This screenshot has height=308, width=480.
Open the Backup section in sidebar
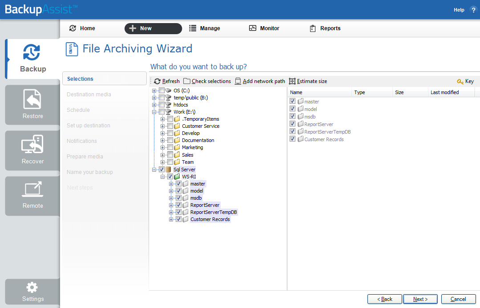[33, 59]
